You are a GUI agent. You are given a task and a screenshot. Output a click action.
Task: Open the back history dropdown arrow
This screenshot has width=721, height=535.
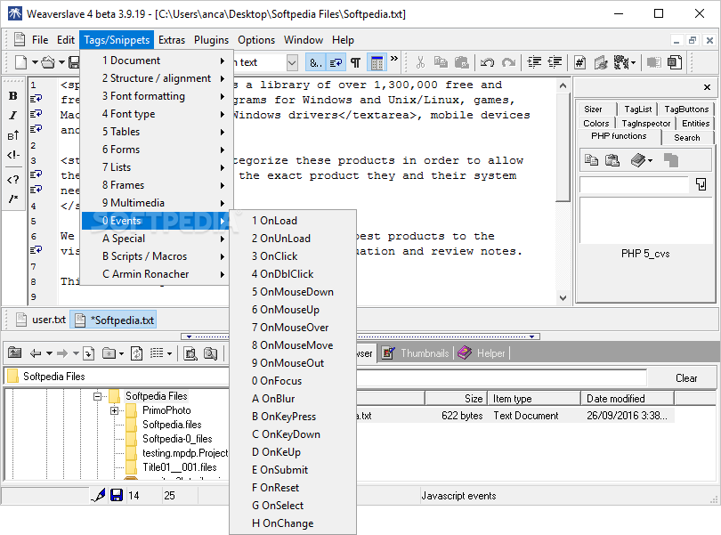point(49,353)
